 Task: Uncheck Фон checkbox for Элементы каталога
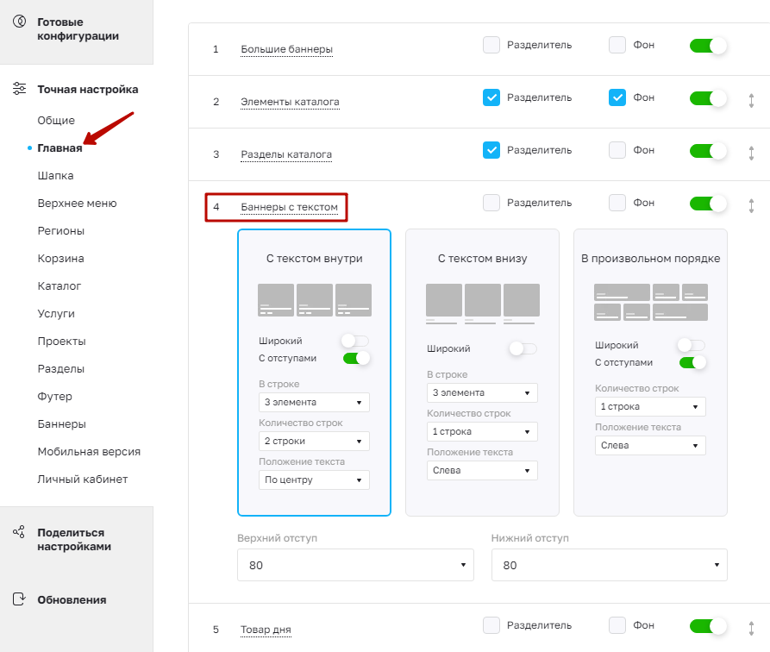point(617,97)
